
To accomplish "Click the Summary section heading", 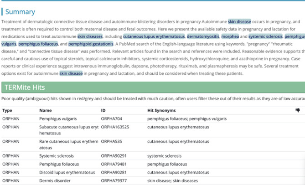I will pos(20,12).
